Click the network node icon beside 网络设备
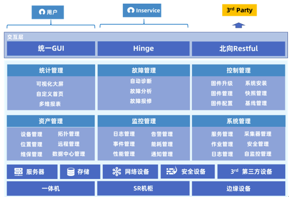The height and width of the screenshot is (197, 289). [x=117, y=172]
